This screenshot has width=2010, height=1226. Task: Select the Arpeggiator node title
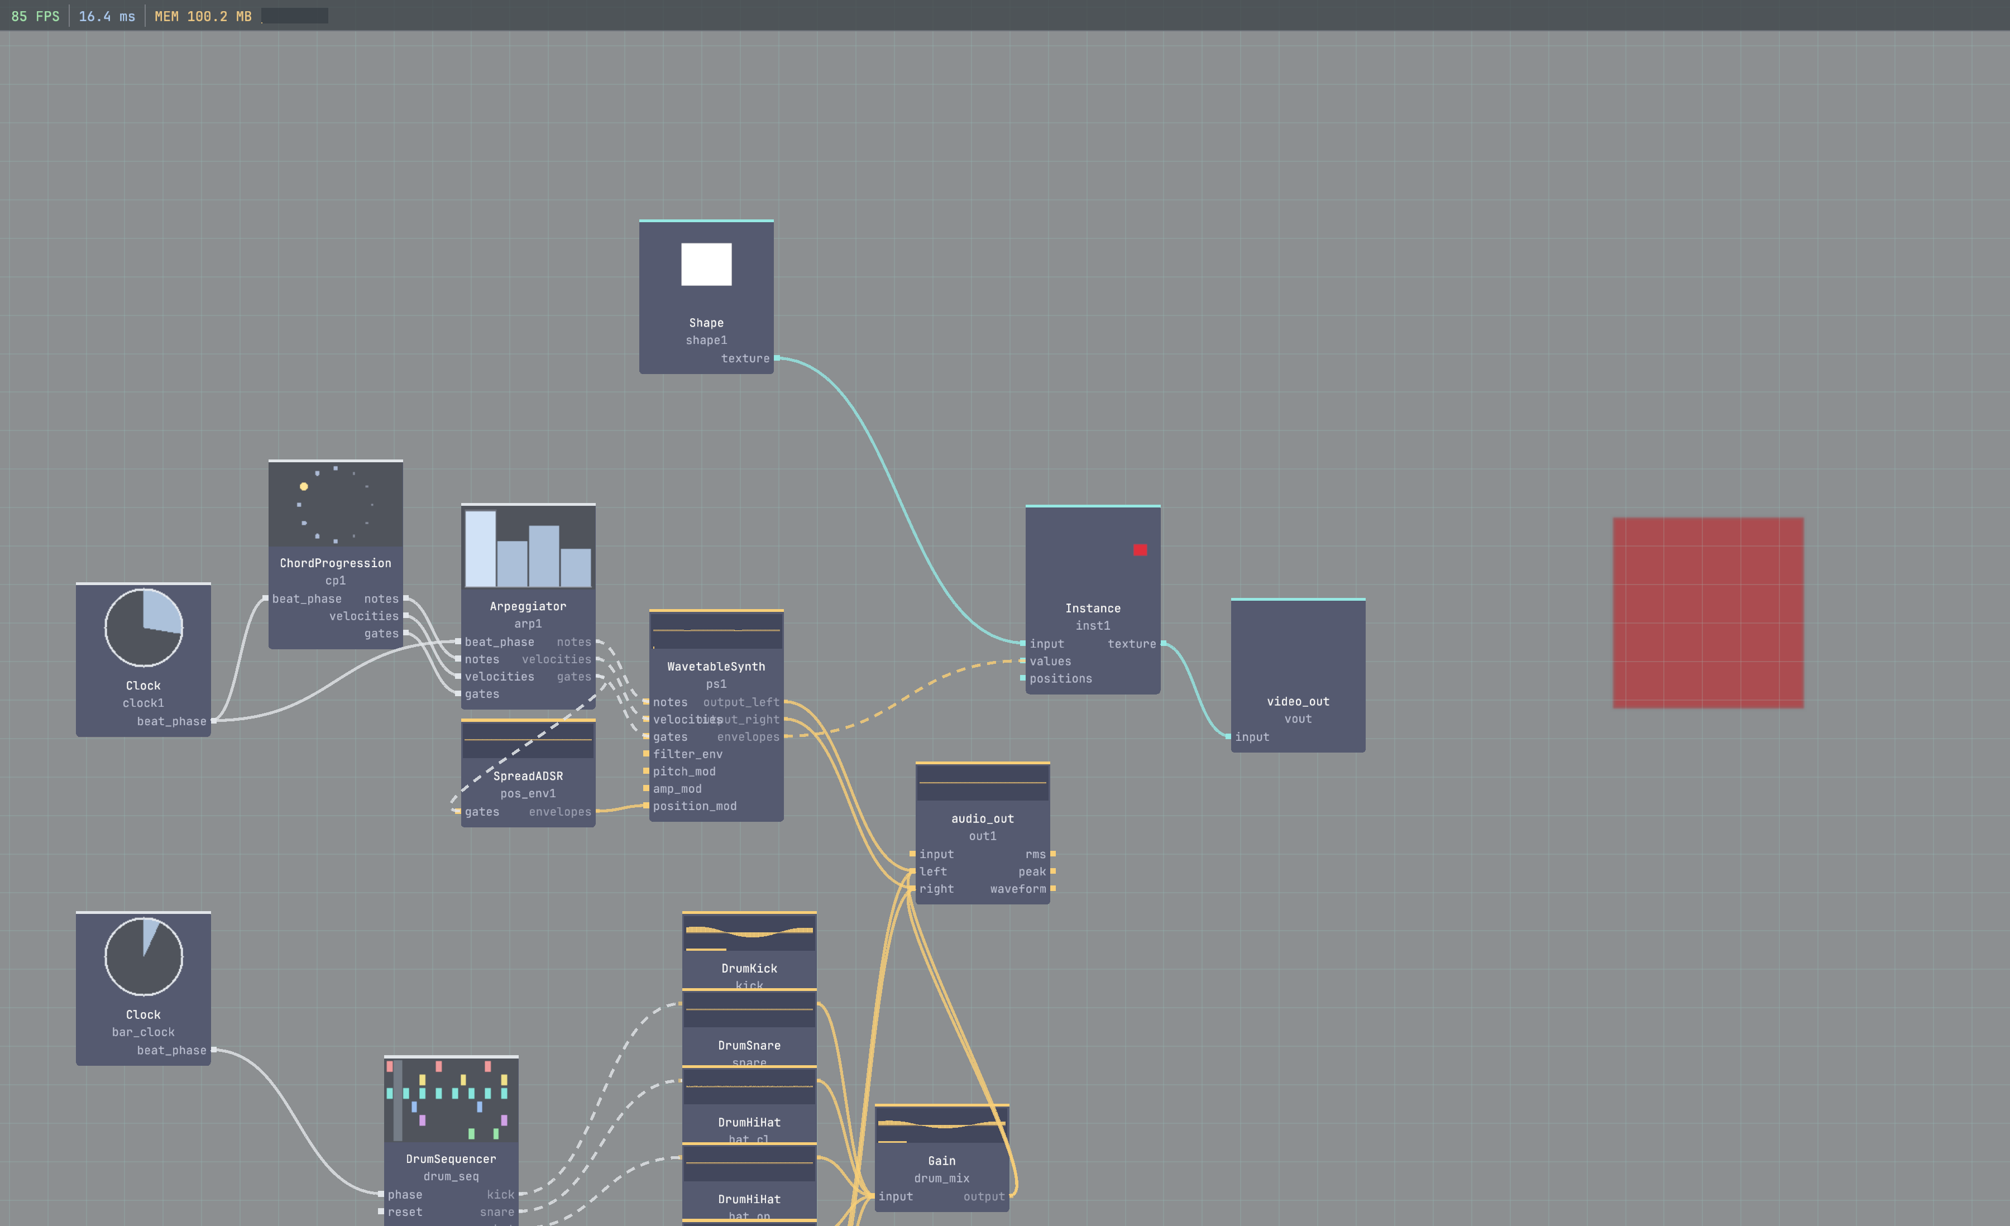(528, 606)
